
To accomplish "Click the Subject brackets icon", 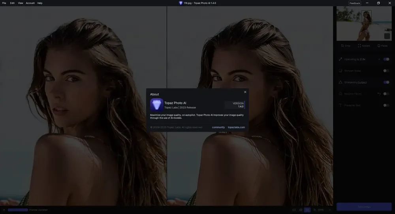I will point(359,46).
